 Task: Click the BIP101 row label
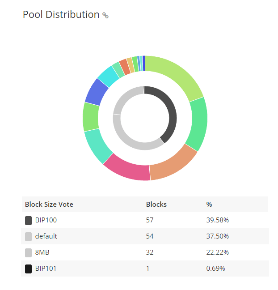point(46,269)
